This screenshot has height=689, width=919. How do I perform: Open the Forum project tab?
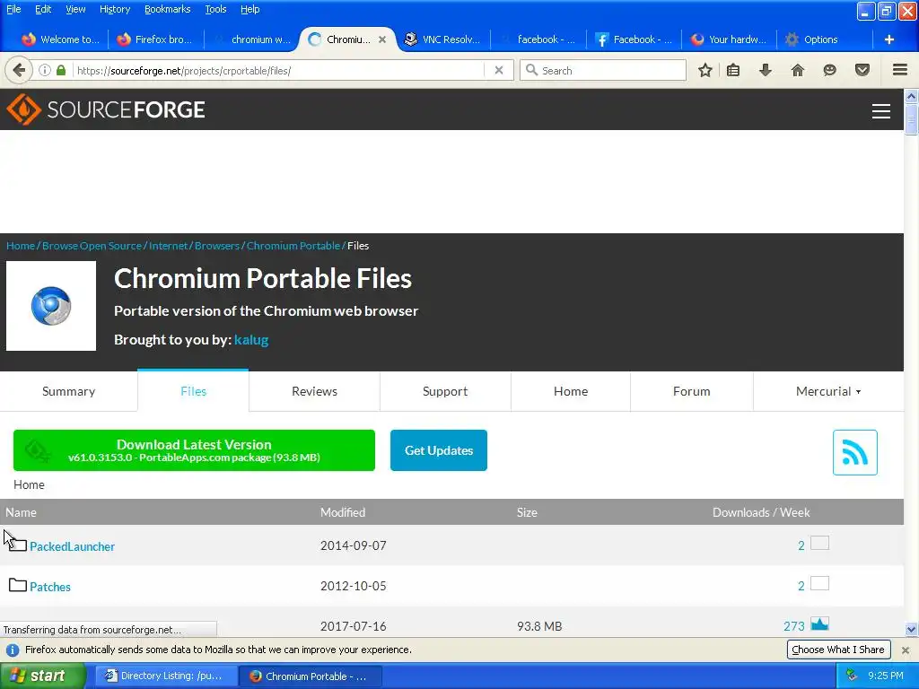pyautogui.click(x=691, y=391)
